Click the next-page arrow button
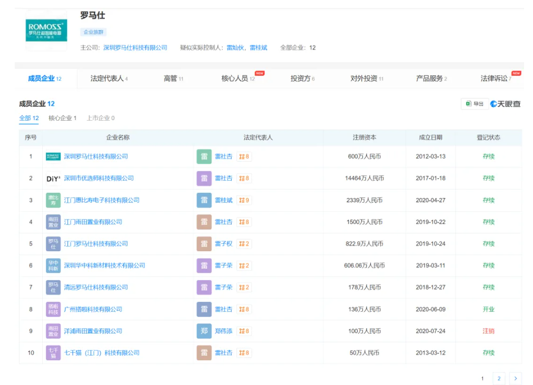Viewport: 533px width, 385px height. (x=516, y=379)
